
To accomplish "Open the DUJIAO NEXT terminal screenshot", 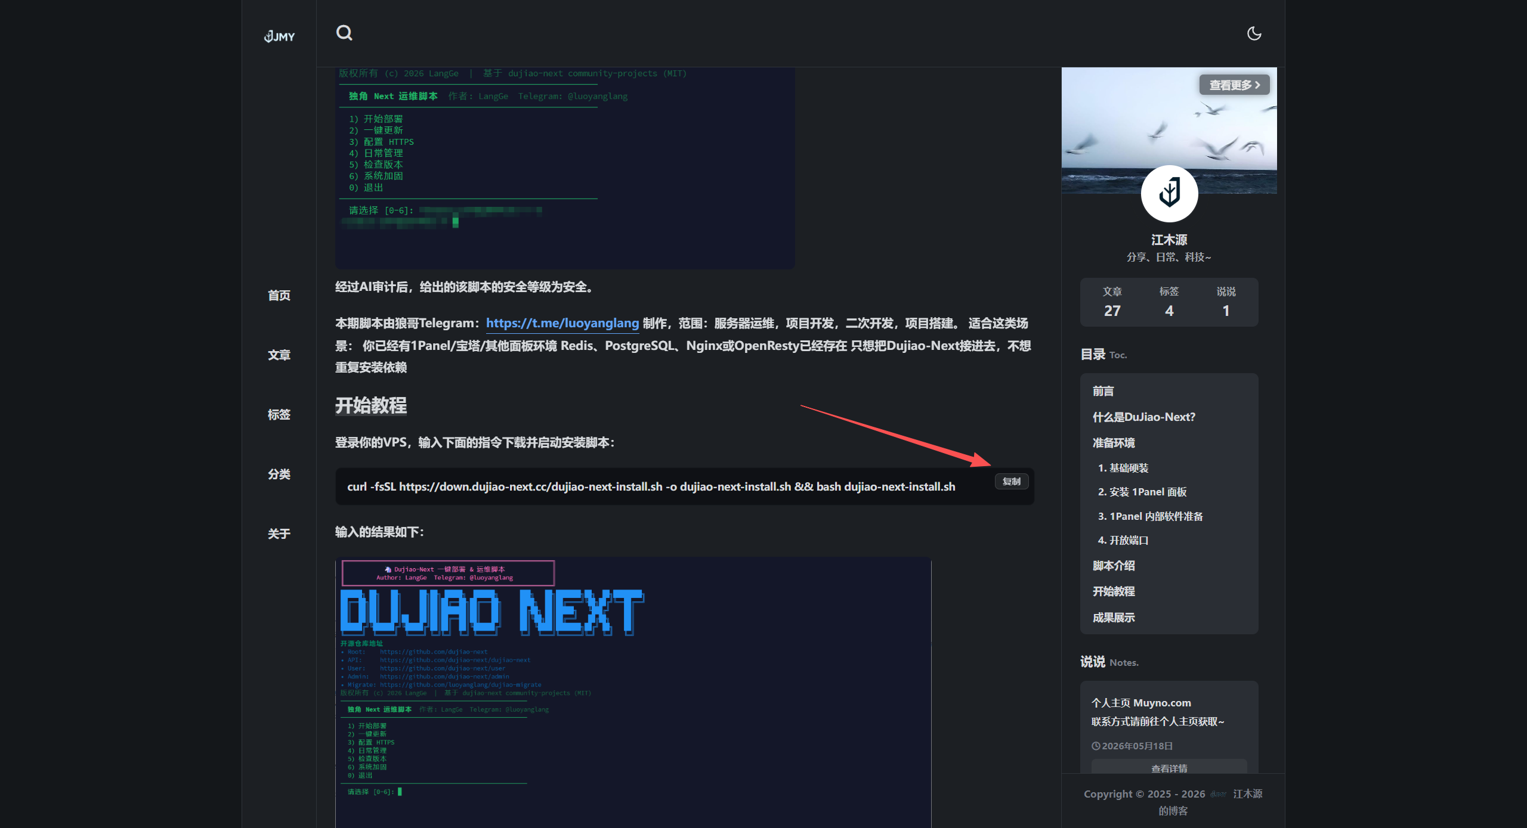I will click(x=633, y=693).
